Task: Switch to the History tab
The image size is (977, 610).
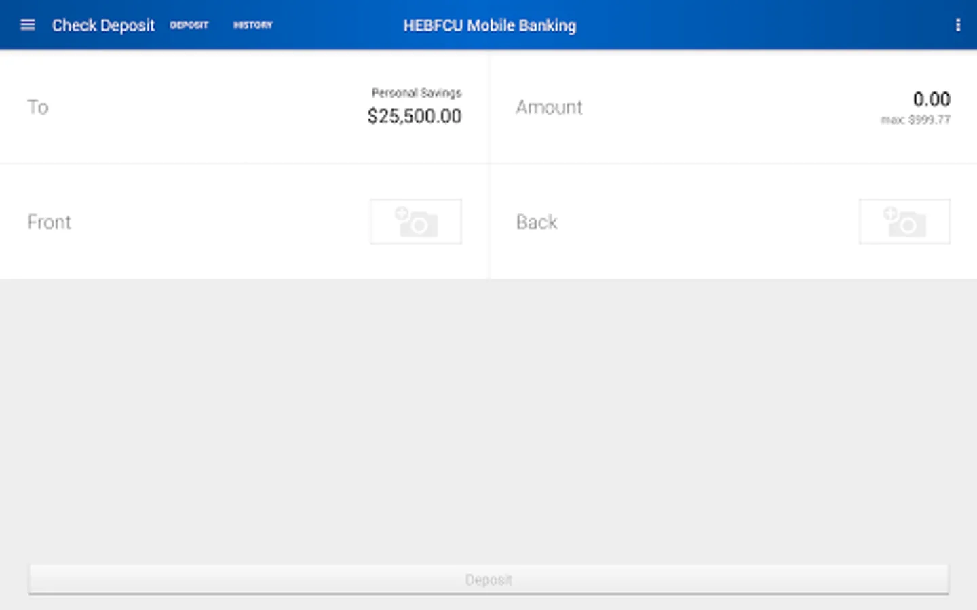Action: coord(252,25)
